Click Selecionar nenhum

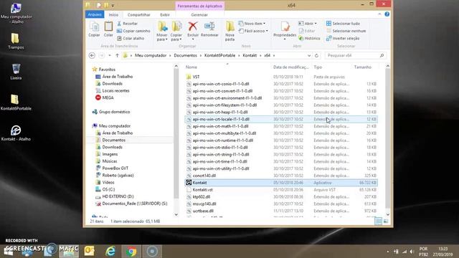point(346,31)
